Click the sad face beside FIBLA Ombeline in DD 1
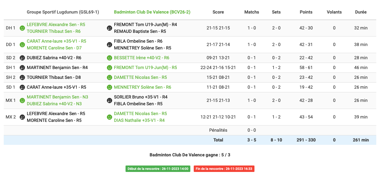This screenshot has width=380, height=176. coord(110,45)
